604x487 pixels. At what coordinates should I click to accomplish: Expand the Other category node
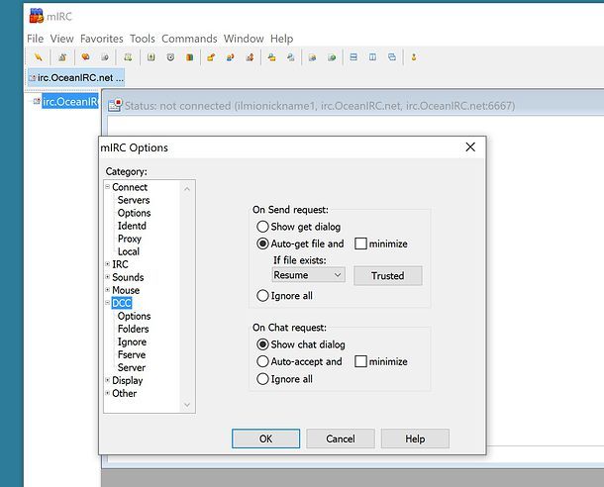(x=108, y=393)
